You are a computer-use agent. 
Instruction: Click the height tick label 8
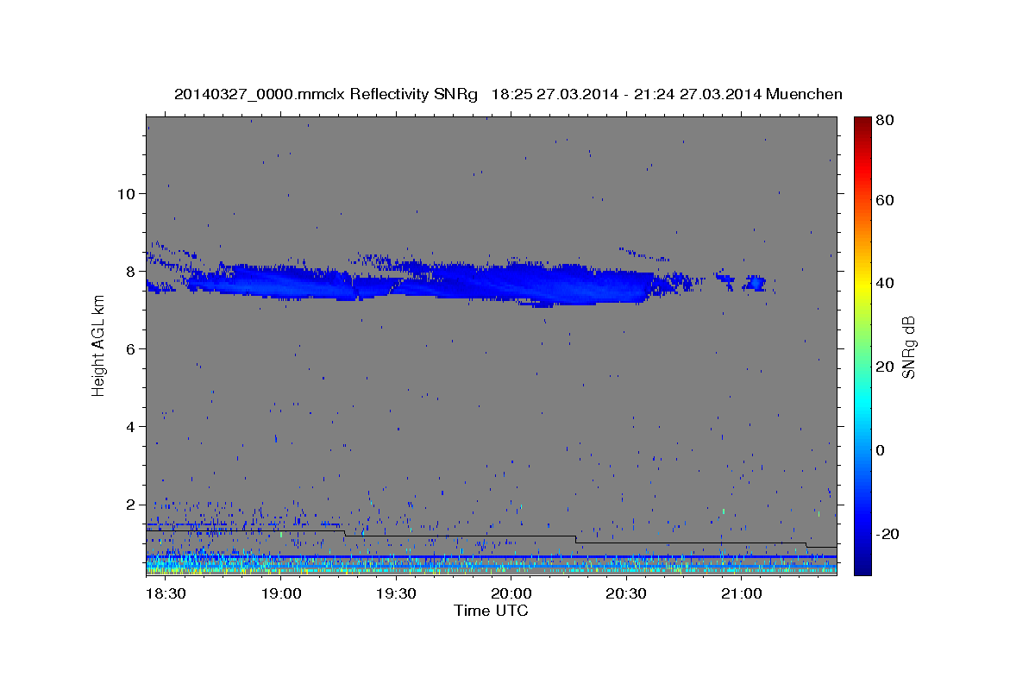point(131,271)
